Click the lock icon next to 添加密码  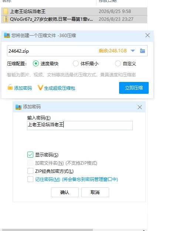tap(10, 87)
